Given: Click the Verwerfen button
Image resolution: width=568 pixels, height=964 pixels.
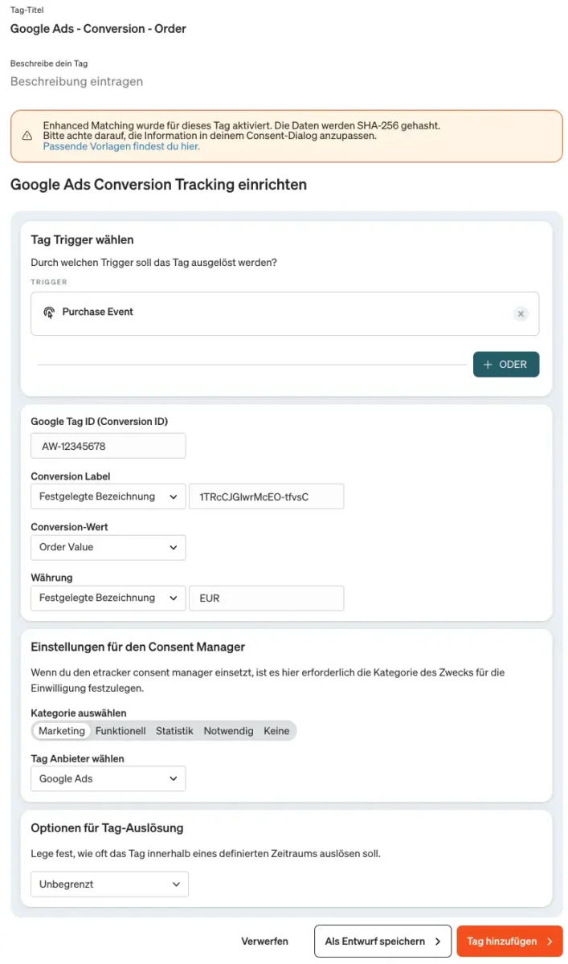Looking at the screenshot, I should 265,942.
